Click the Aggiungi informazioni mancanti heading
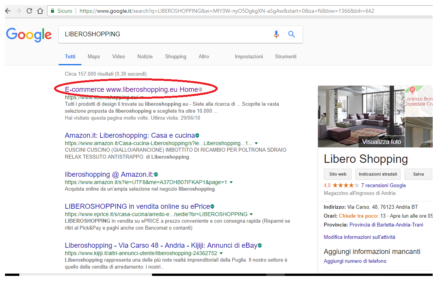The height and width of the screenshot is (306, 433). (372, 252)
